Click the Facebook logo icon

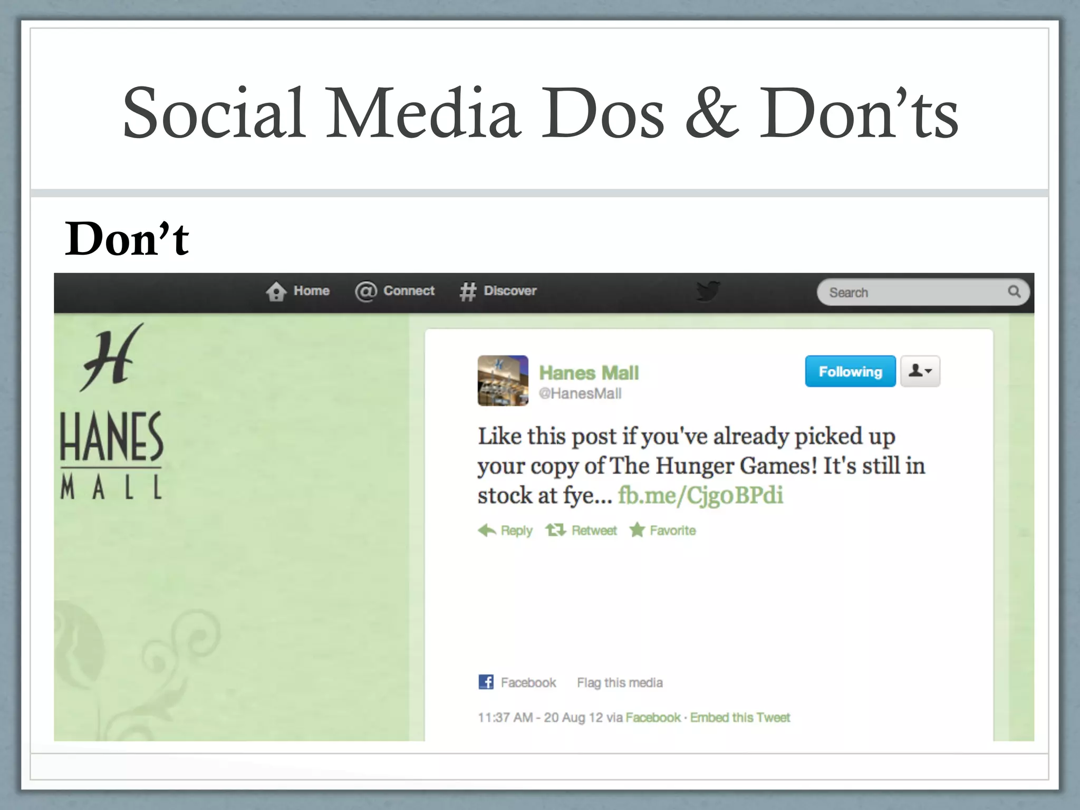click(x=486, y=682)
